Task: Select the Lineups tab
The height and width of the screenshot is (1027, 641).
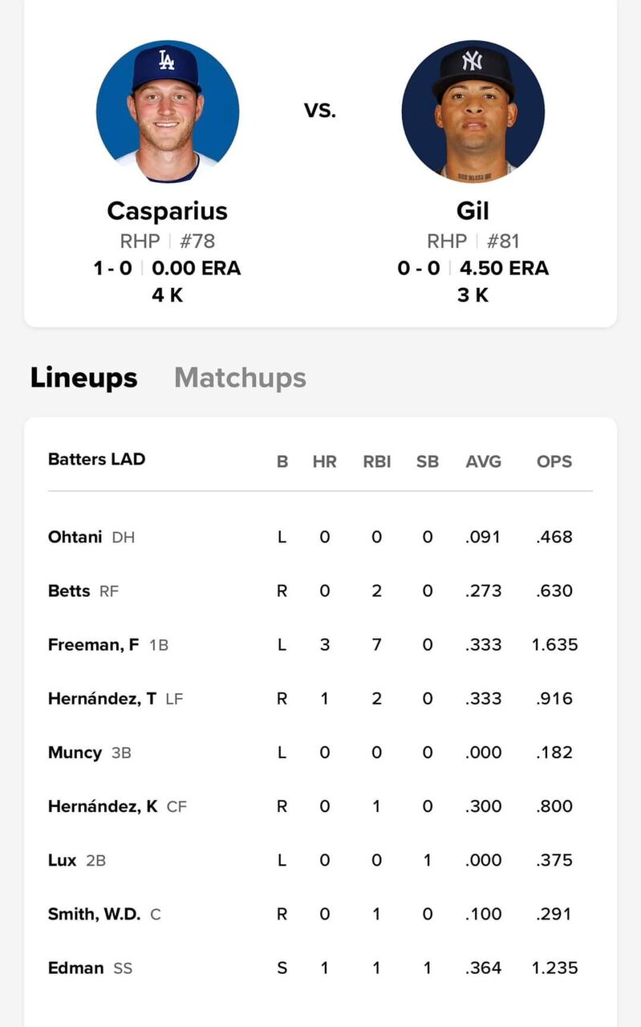Action: coord(83,378)
